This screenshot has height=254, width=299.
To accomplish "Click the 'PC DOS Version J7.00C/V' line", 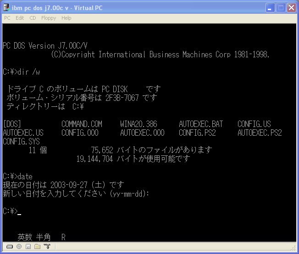I will tap(45, 46).
